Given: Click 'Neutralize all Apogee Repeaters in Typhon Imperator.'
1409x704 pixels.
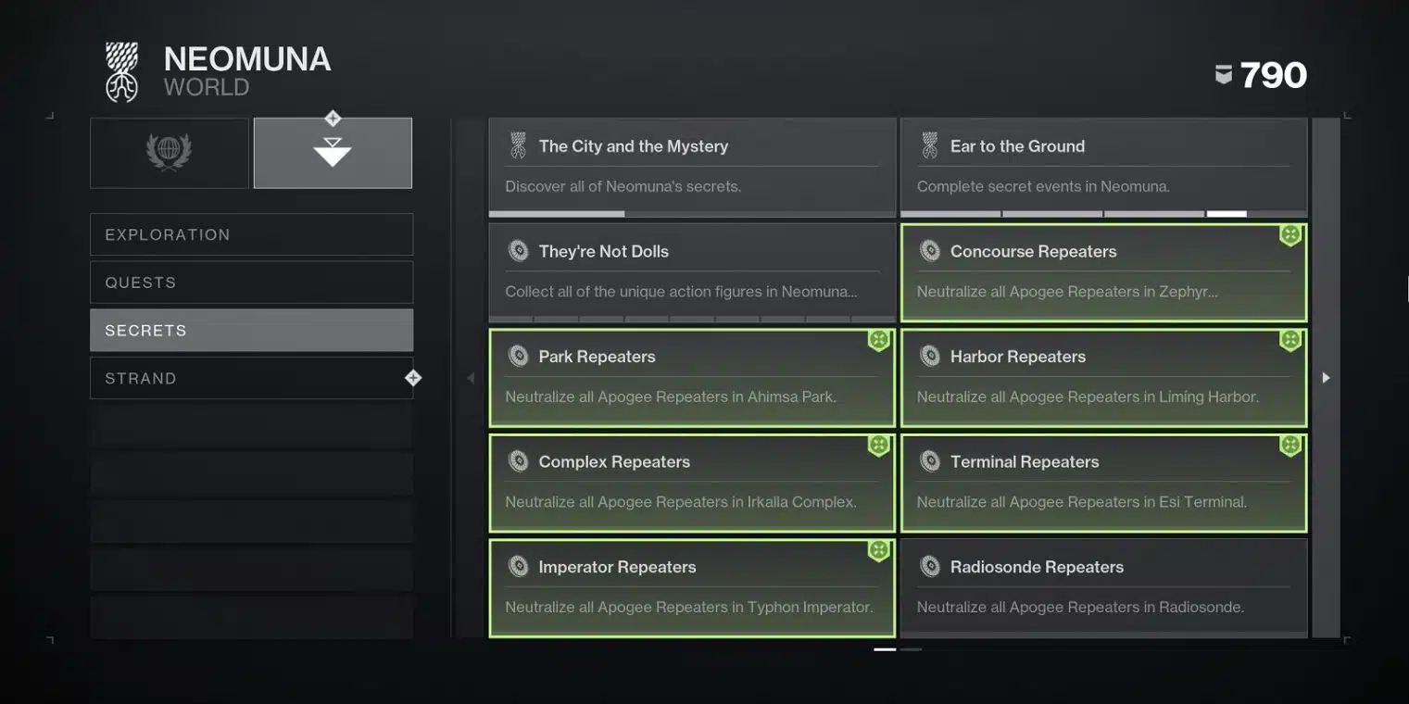Looking at the screenshot, I should coord(689,607).
